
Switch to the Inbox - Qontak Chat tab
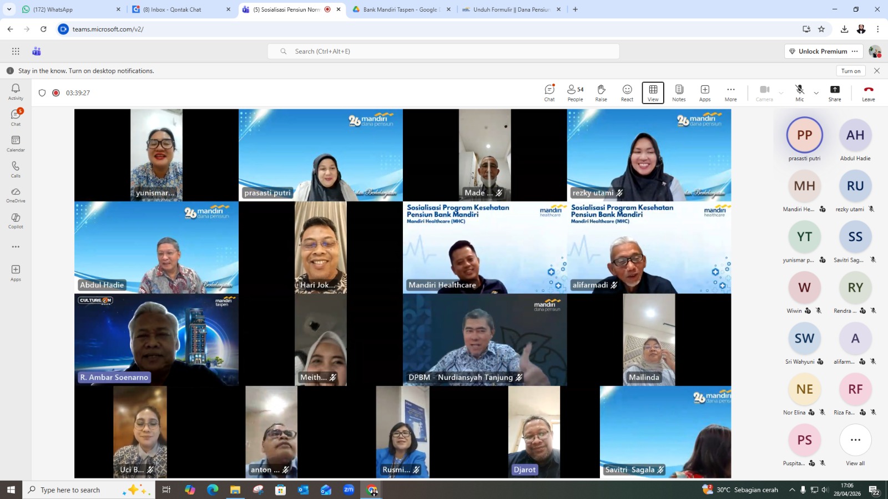[x=182, y=9]
